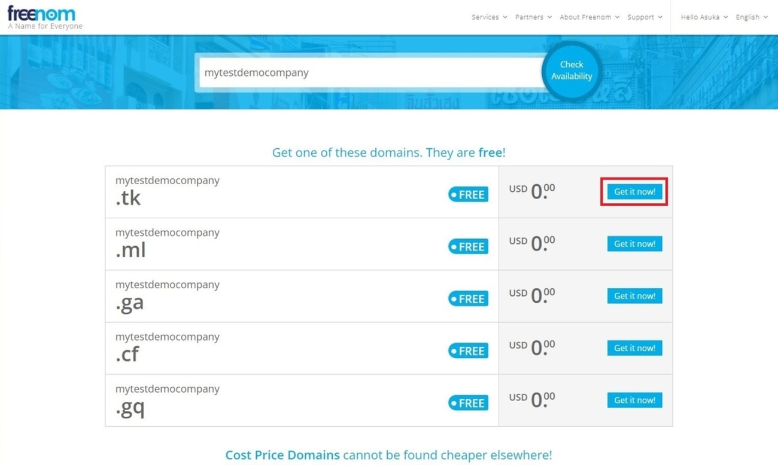The height and width of the screenshot is (465, 778).
Task: Focus the domain search input field
Action: coord(371,72)
